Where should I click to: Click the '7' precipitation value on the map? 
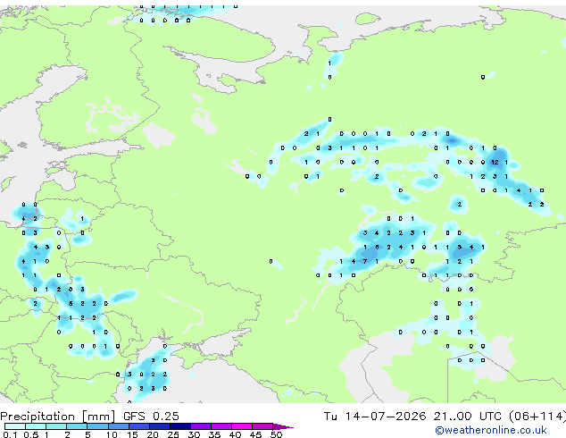point(365,261)
